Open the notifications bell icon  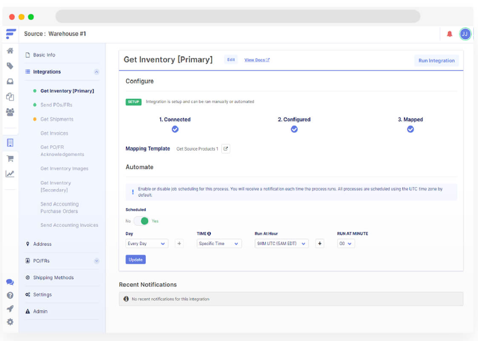pyautogui.click(x=449, y=34)
